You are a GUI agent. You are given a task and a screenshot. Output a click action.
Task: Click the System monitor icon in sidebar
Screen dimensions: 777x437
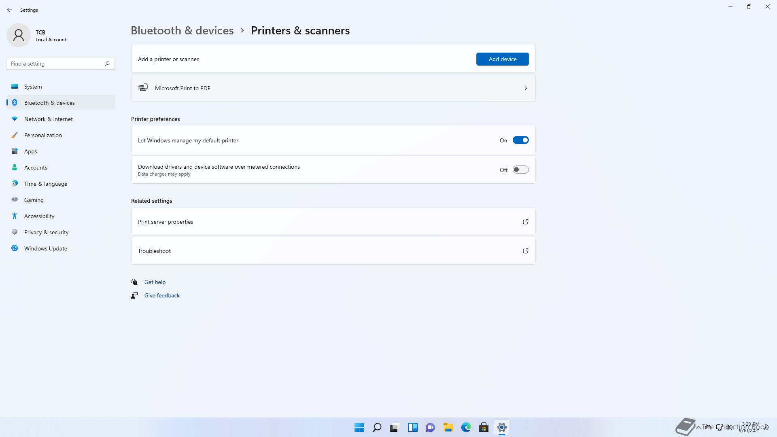15,86
